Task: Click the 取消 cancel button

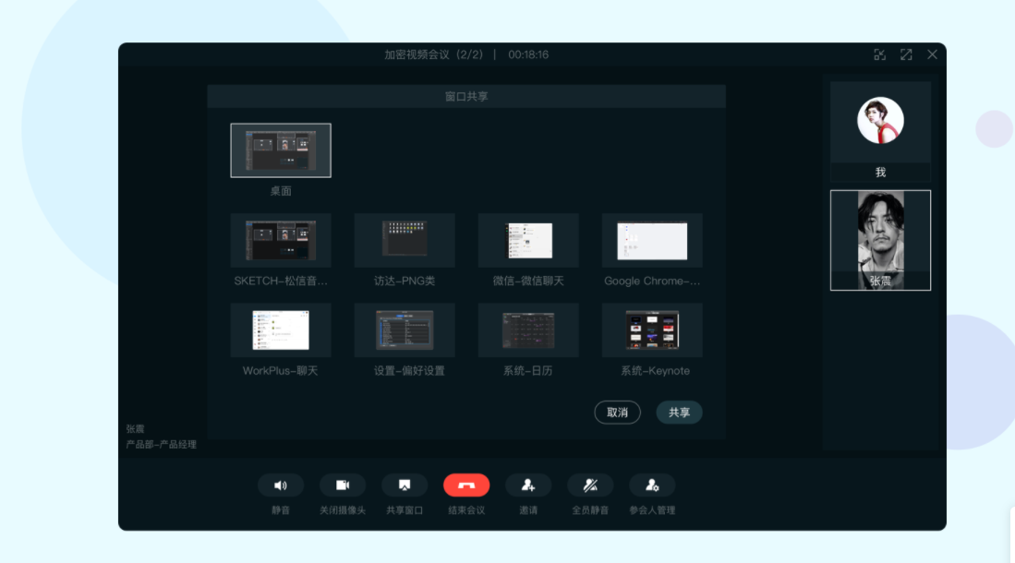Action: tap(618, 413)
